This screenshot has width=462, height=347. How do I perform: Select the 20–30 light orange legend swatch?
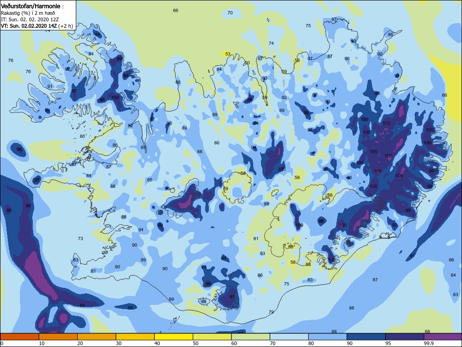click(x=97, y=337)
